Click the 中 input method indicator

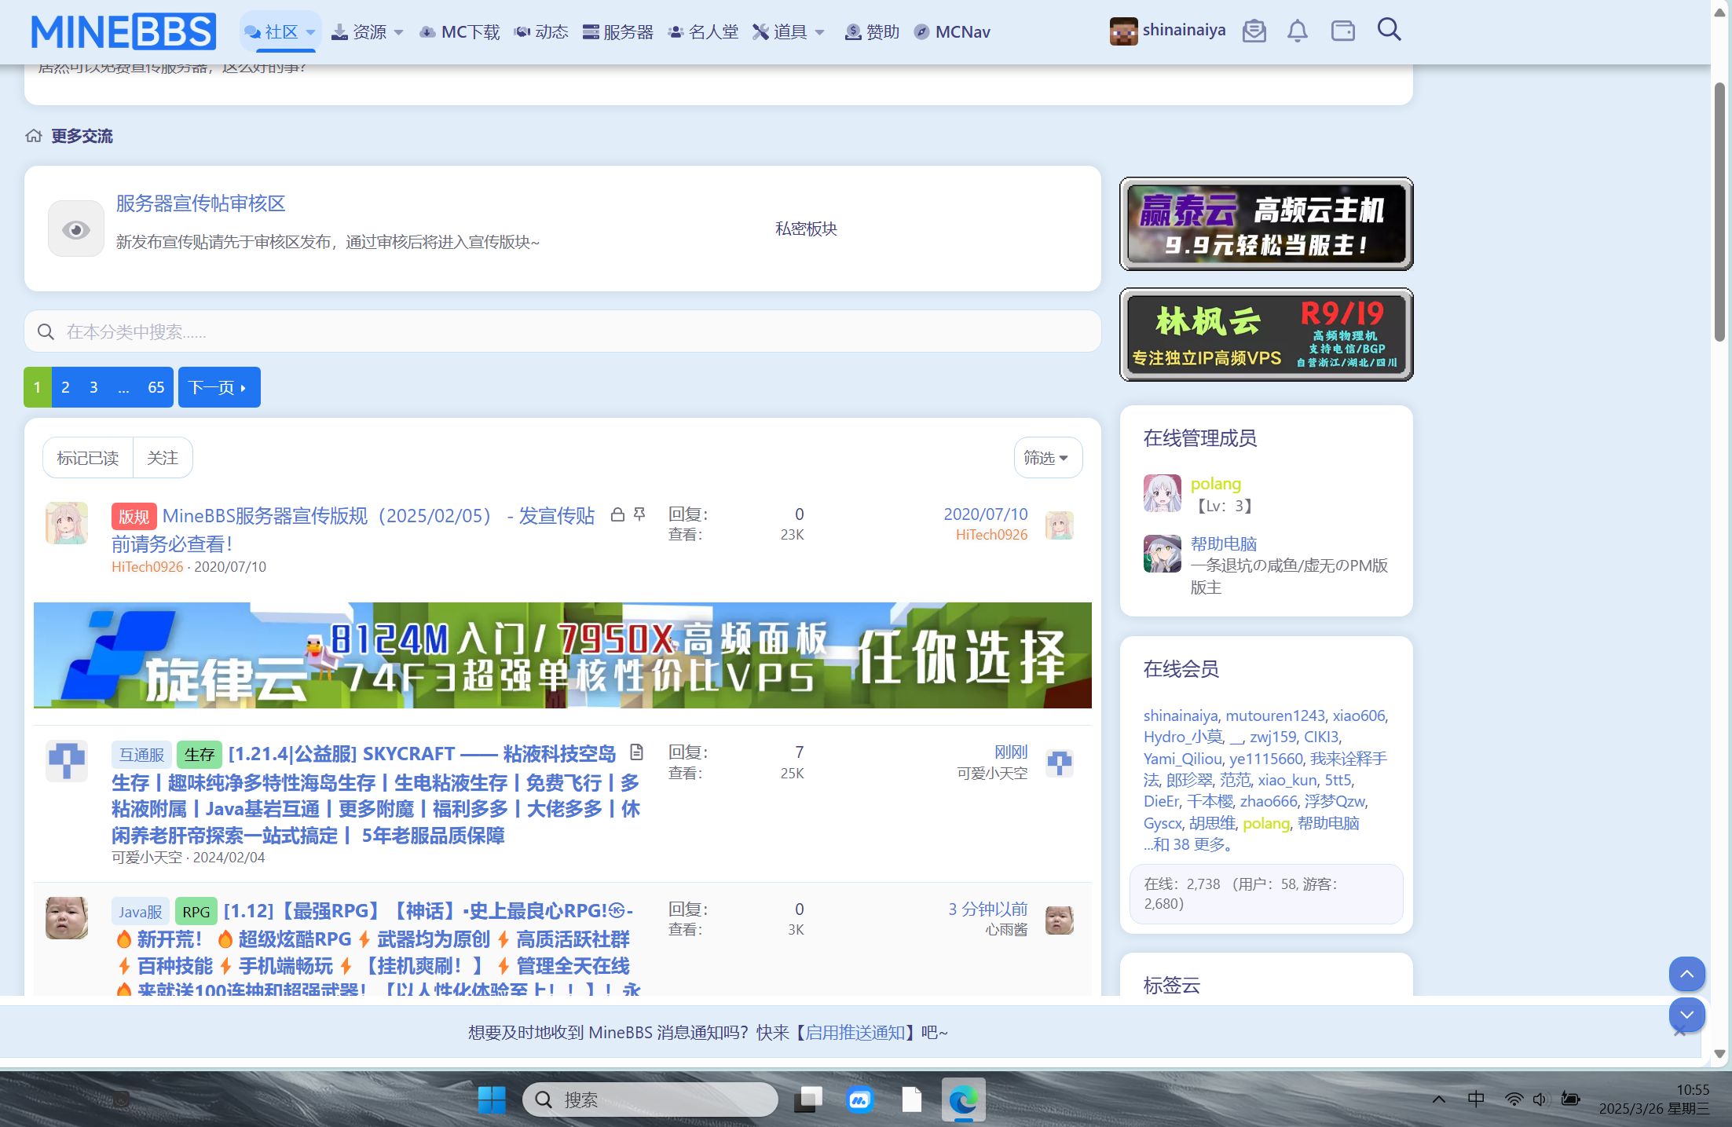click(1476, 1099)
